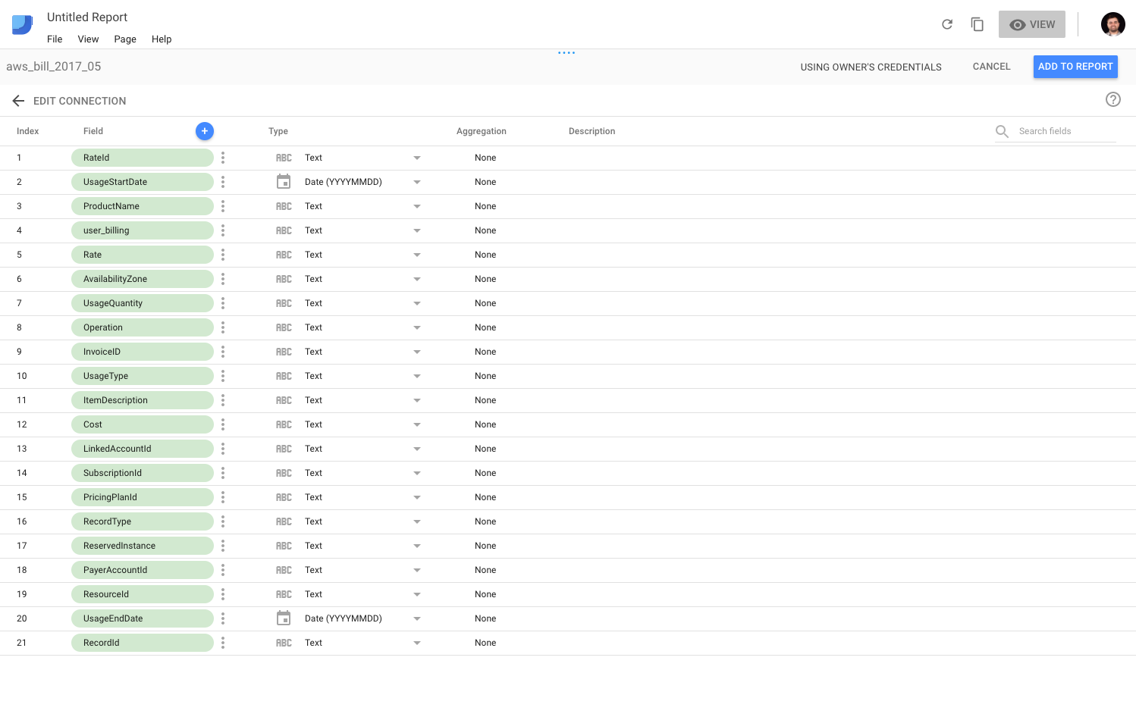Open the options menu for UsageStartDate field
The width and height of the screenshot is (1136, 717).
[x=223, y=182]
